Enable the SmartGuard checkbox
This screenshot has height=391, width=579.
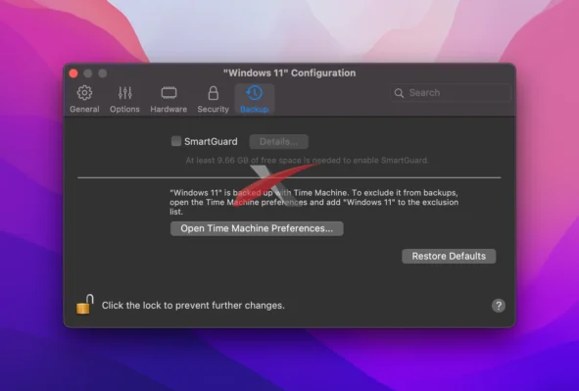(176, 141)
